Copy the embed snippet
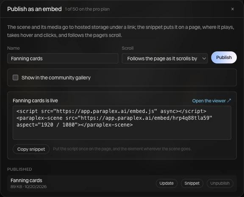The height and width of the screenshot is (197, 244). coord(31,149)
